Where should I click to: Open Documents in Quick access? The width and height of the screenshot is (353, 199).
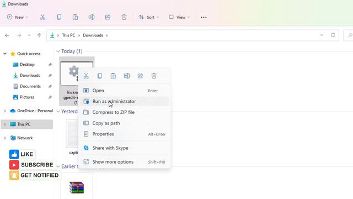point(30,86)
